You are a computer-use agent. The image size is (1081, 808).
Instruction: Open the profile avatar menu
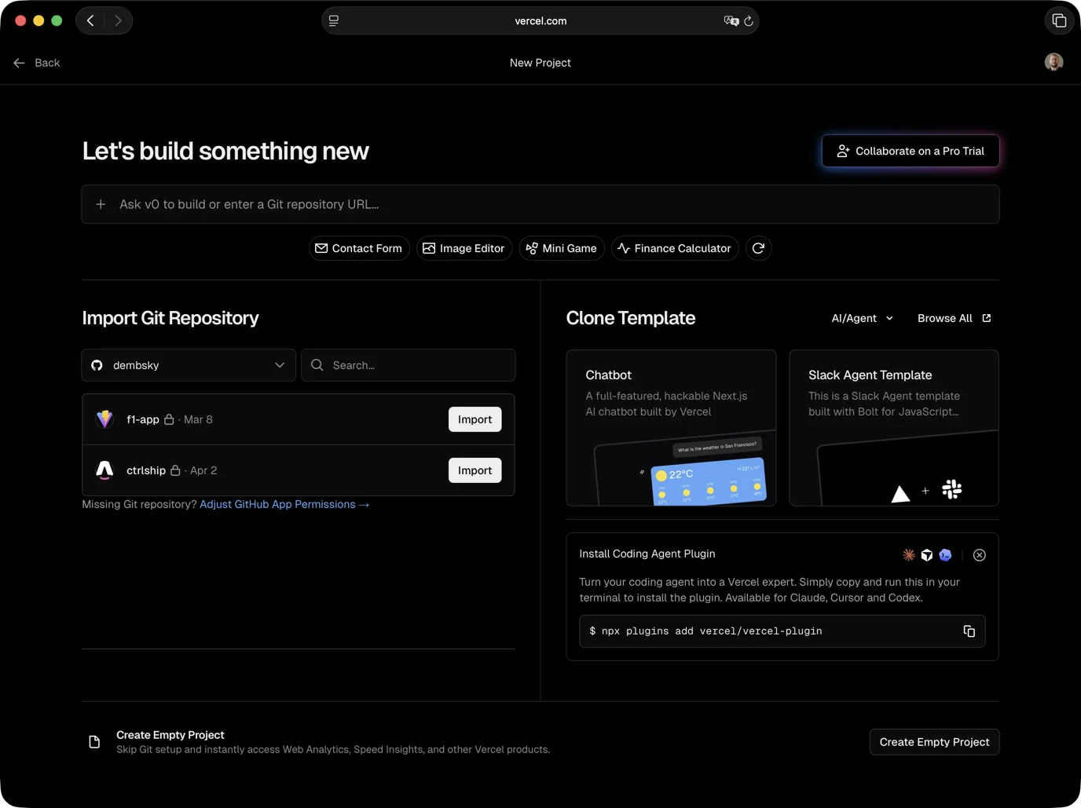(x=1053, y=62)
